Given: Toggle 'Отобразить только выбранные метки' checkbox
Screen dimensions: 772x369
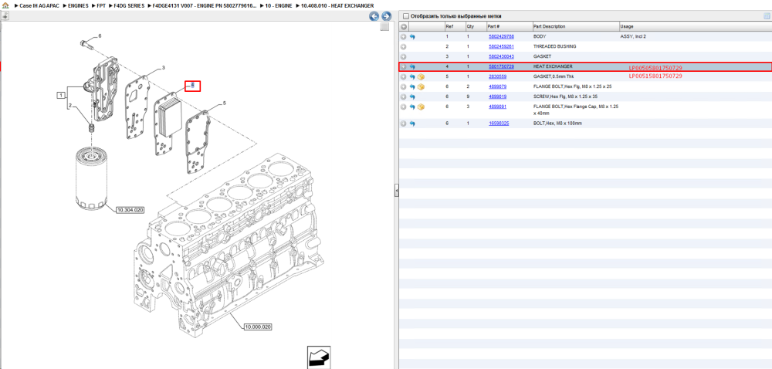Looking at the screenshot, I should click(x=405, y=16).
